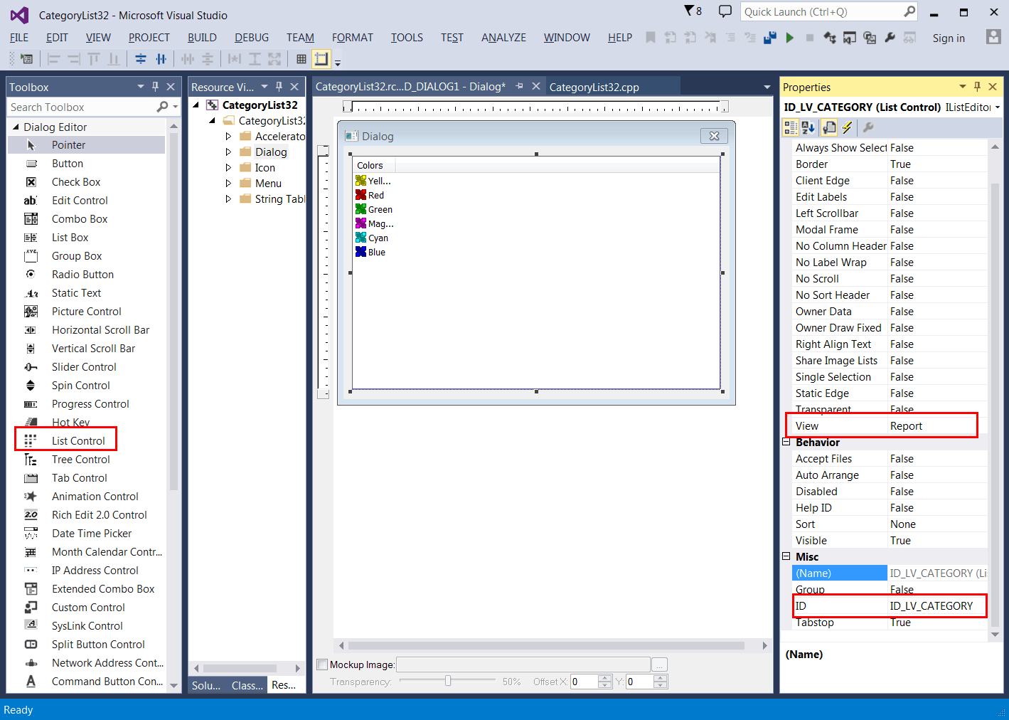This screenshot has height=720, width=1009.
Task: Click the notifications flag icon showing 8
Action: [693, 11]
